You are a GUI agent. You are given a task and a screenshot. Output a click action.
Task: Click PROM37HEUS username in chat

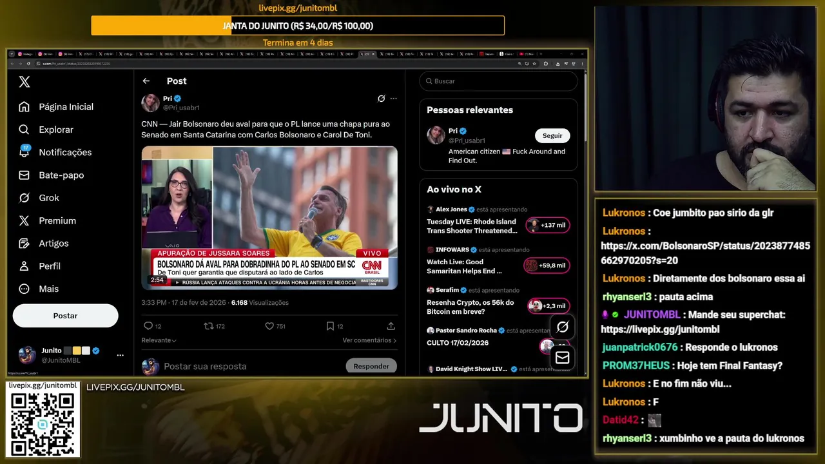(x=636, y=365)
